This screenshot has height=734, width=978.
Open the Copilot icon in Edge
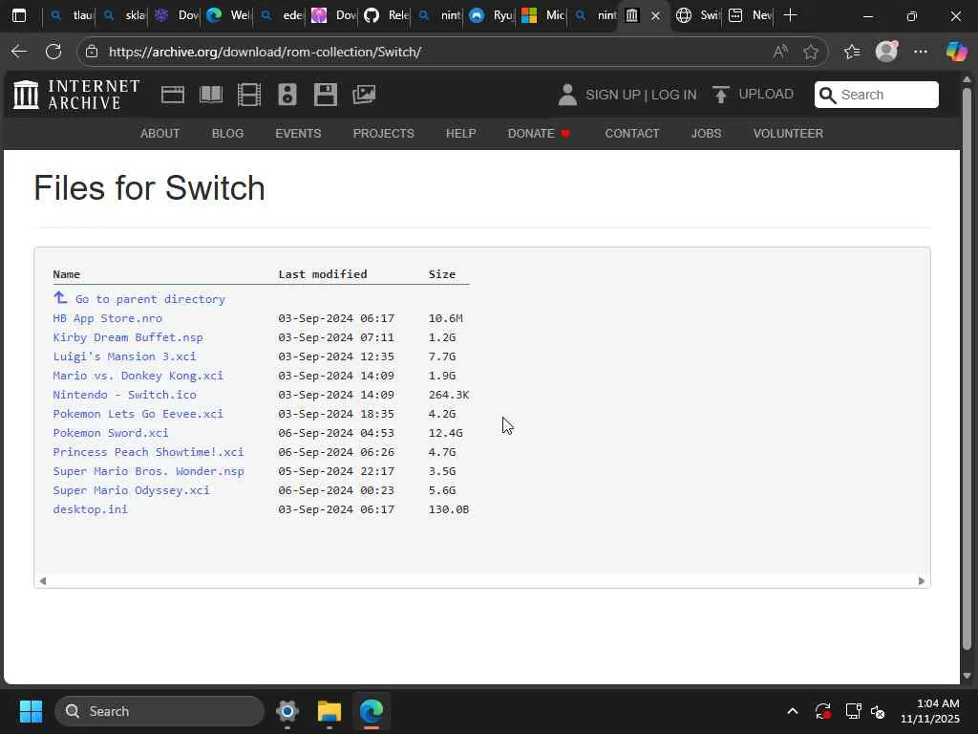click(956, 52)
